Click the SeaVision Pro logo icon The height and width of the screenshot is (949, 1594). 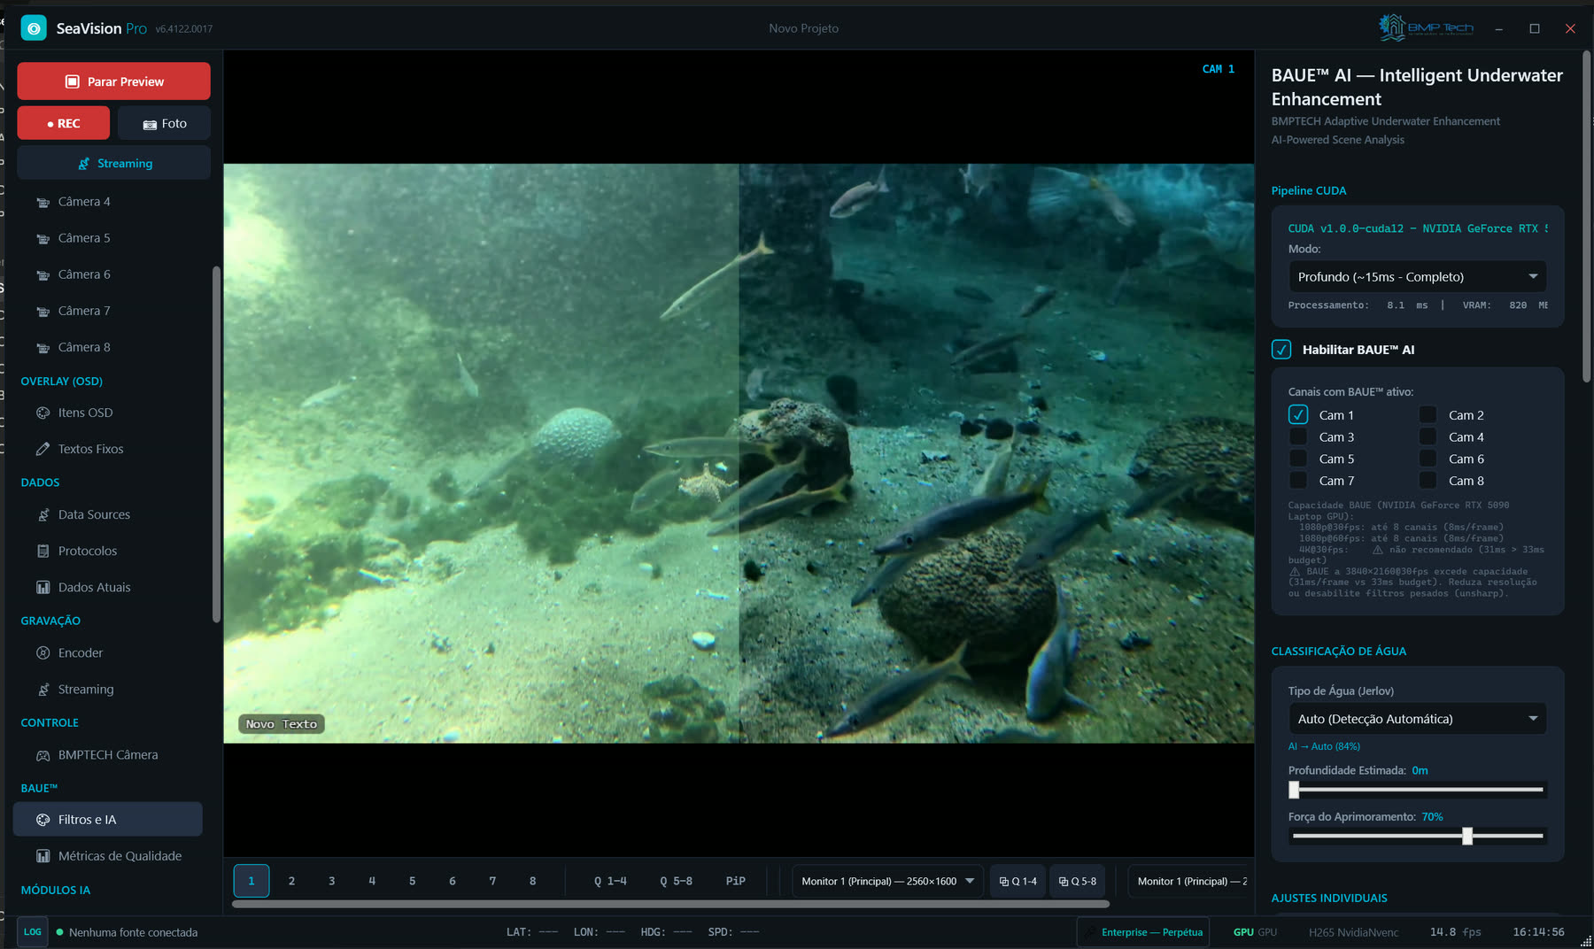[x=34, y=28]
